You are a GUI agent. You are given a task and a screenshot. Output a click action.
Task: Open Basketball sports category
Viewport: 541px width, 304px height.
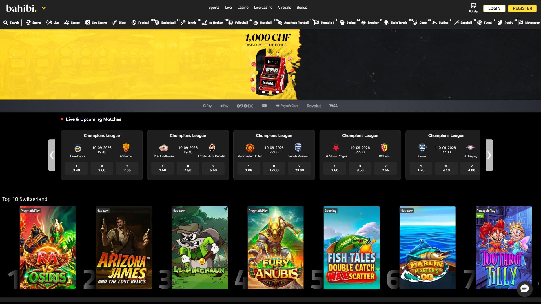click(x=165, y=23)
